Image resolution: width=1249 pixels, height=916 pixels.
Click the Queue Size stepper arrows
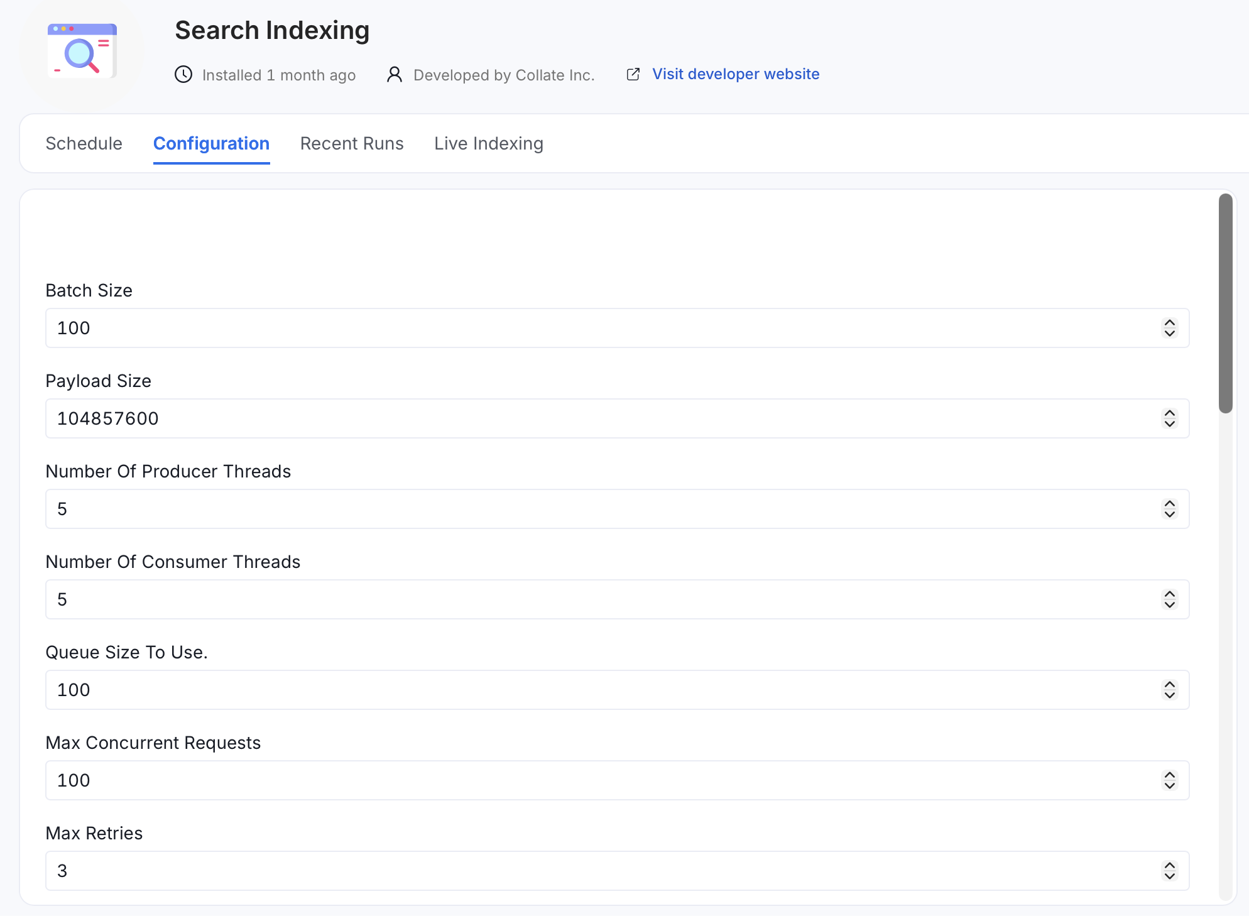(1169, 690)
